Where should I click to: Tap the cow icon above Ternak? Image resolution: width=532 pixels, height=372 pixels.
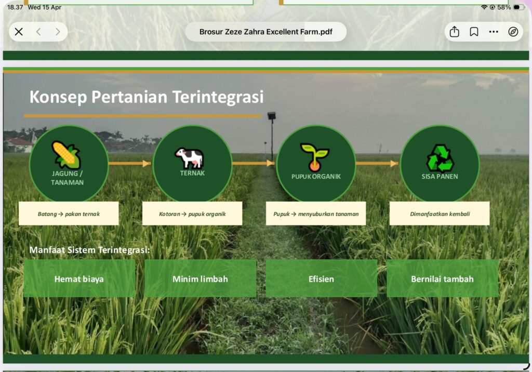pyautogui.click(x=190, y=157)
